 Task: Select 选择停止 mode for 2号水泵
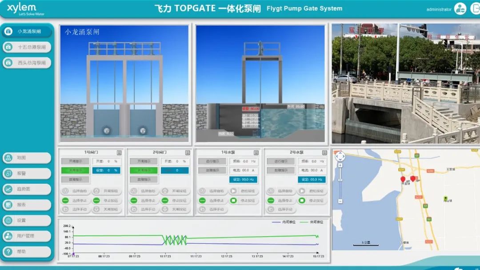pos(281,201)
